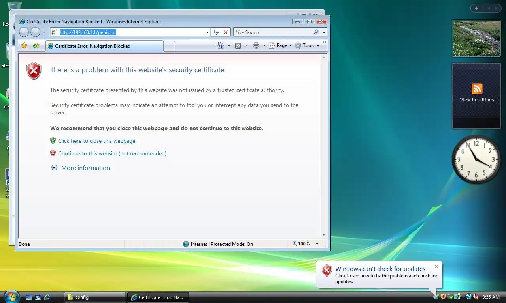Screen dimensions: 506x303
Task: Click the red Stop loading button
Action: [x=225, y=32]
